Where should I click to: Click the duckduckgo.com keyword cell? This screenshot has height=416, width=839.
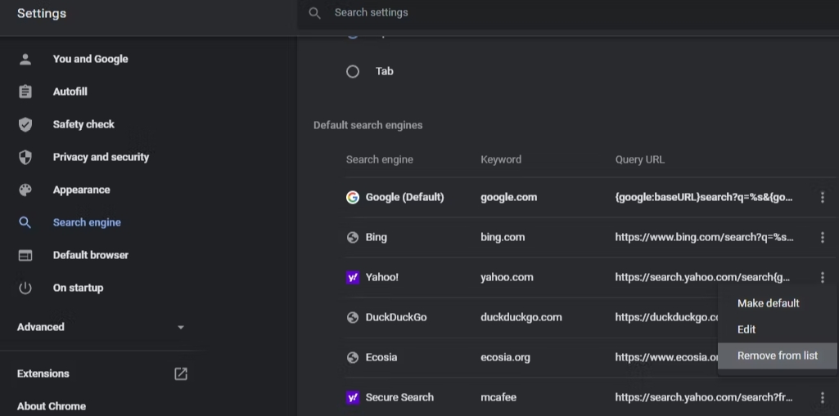pyautogui.click(x=521, y=318)
